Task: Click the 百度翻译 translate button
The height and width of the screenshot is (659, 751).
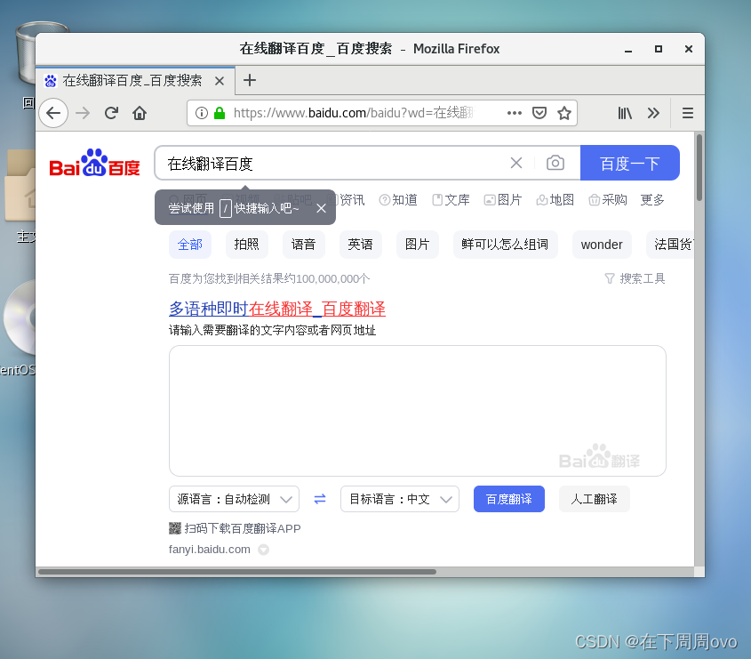Action: click(509, 499)
